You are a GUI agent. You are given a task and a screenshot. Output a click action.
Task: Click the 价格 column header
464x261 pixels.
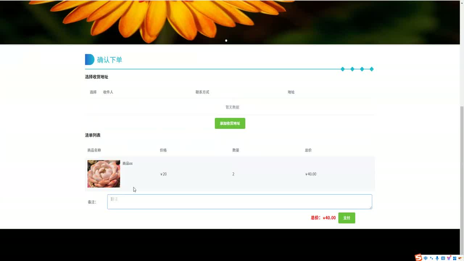point(163,150)
